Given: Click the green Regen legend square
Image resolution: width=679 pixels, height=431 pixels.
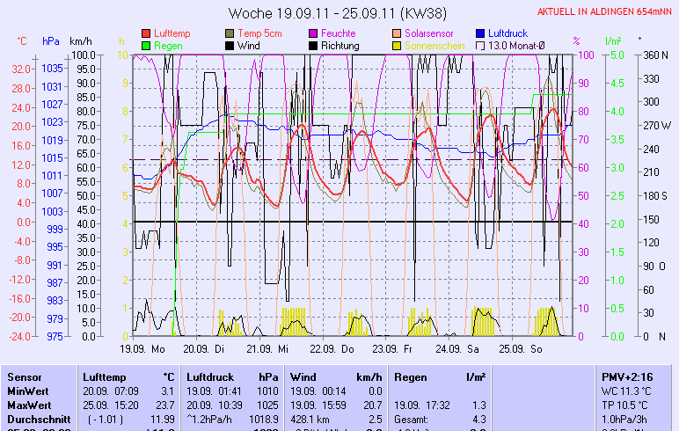Looking at the screenshot, I should click(x=146, y=46).
